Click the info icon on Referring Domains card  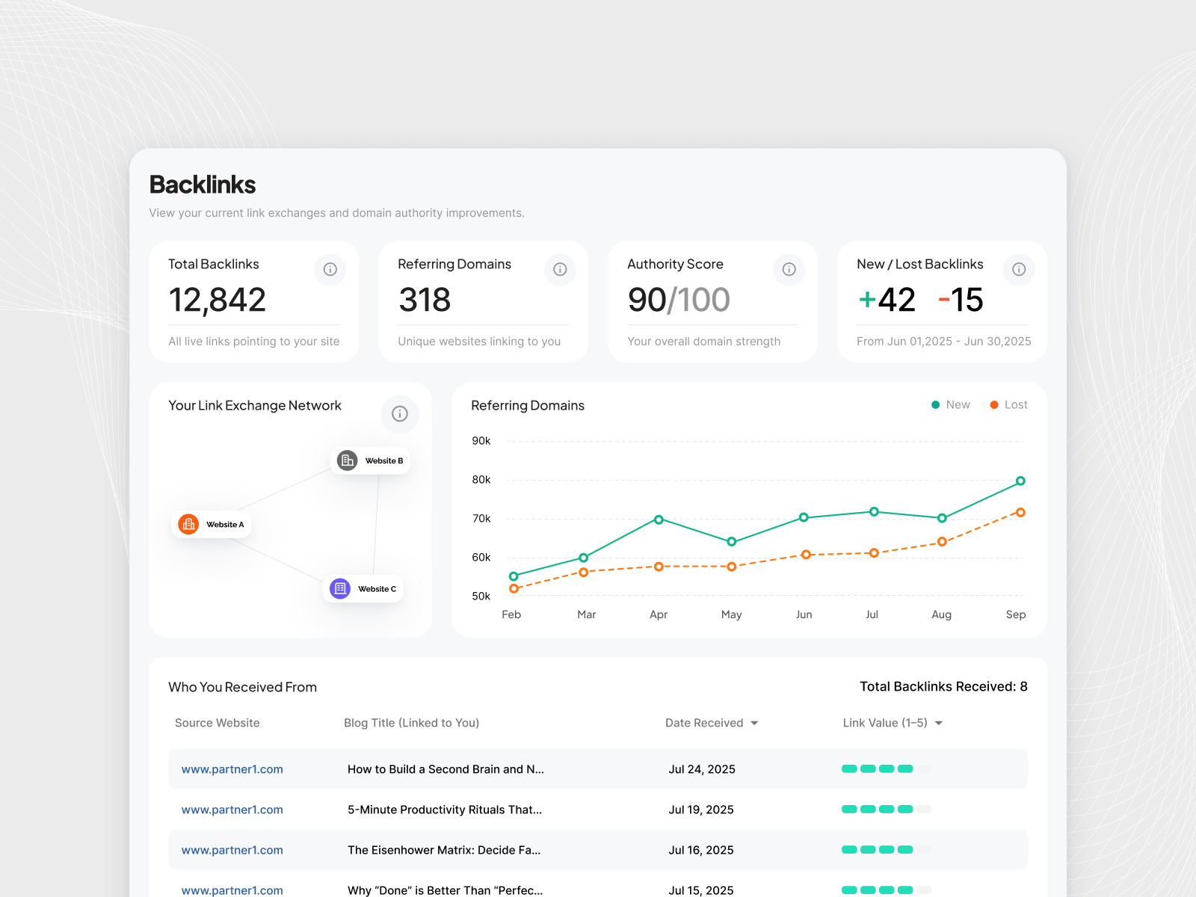click(x=560, y=270)
